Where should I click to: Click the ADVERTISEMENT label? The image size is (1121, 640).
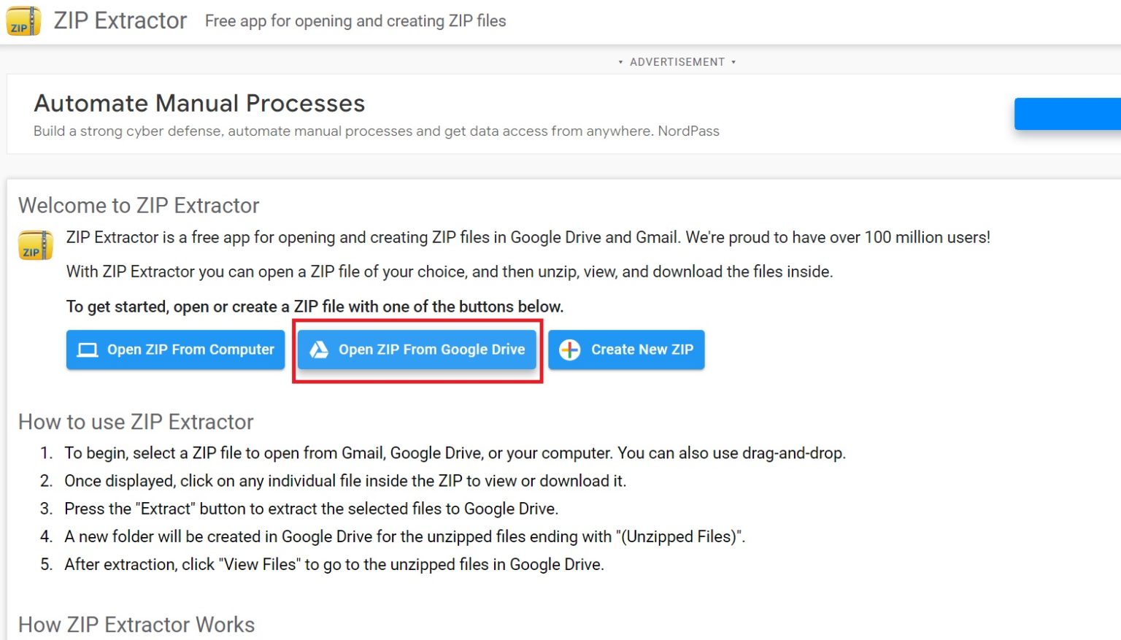(677, 62)
